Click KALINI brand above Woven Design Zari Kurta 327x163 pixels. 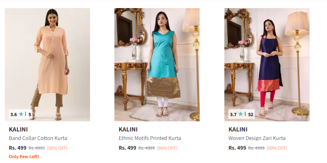tap(238, 129)
